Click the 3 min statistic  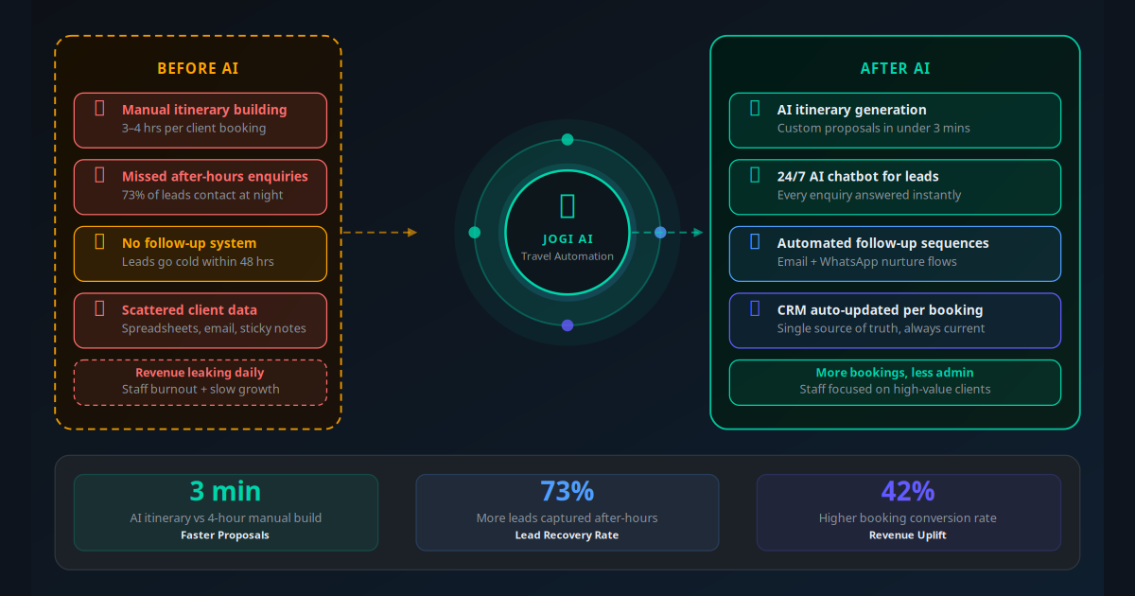[225, 492]
